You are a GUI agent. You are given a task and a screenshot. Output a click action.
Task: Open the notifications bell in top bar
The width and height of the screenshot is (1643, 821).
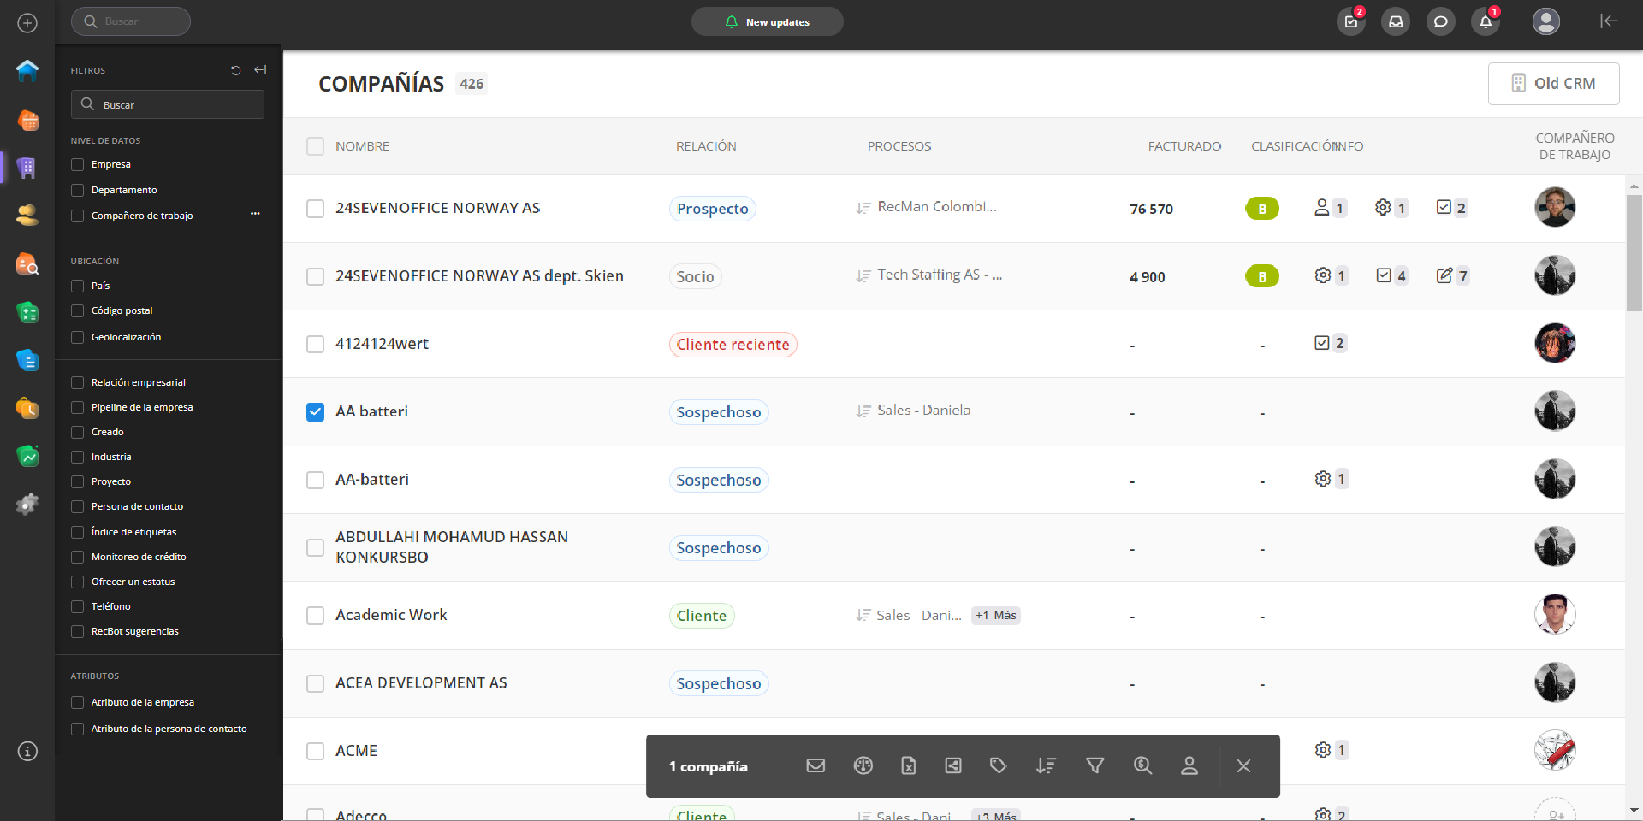pyautogui.click(x=1486, y=22)
